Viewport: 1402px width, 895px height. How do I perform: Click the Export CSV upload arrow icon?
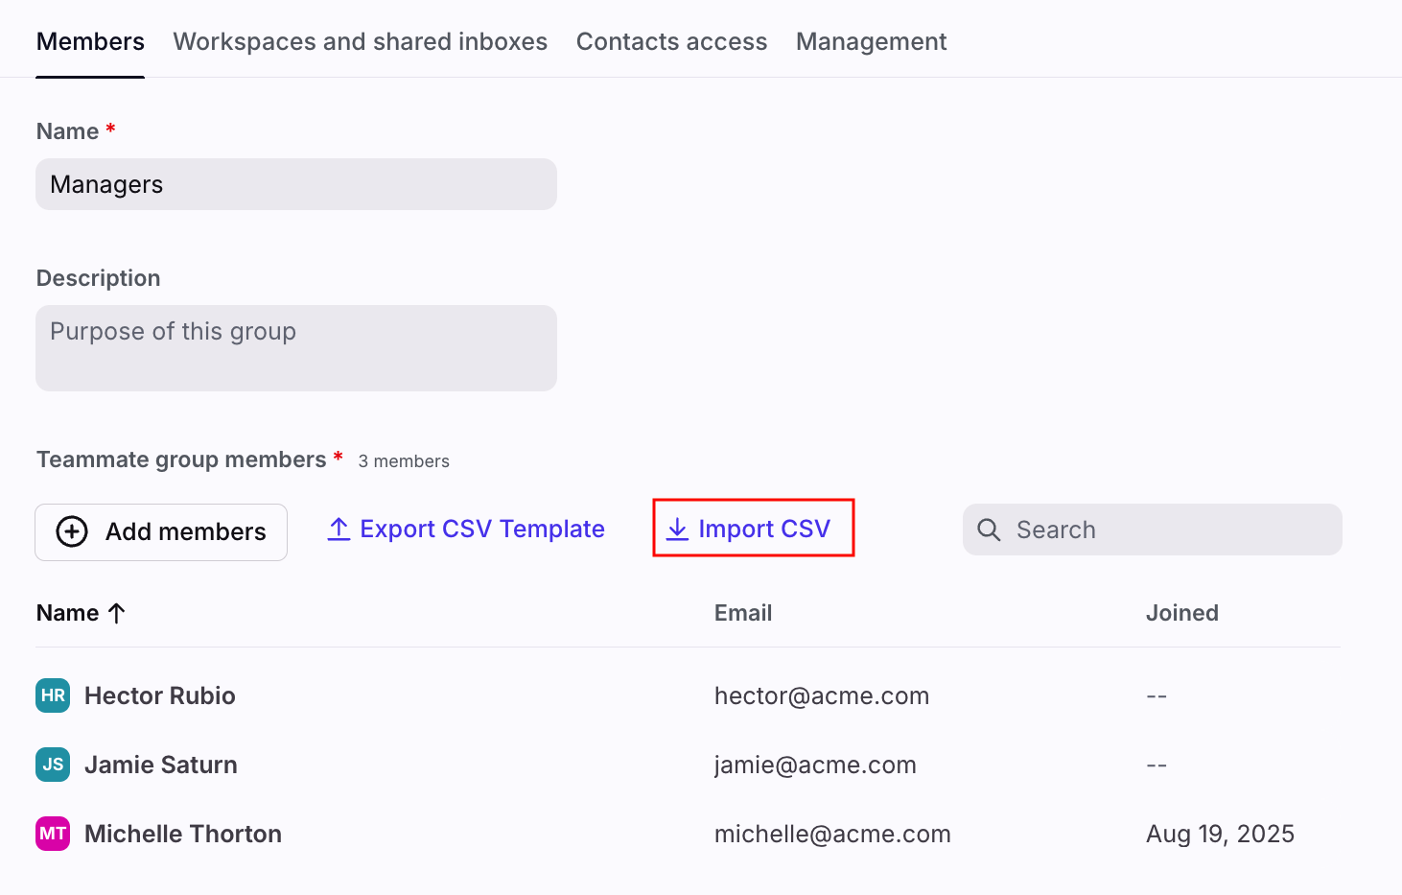pyautogui.click(x=339, y=530)
